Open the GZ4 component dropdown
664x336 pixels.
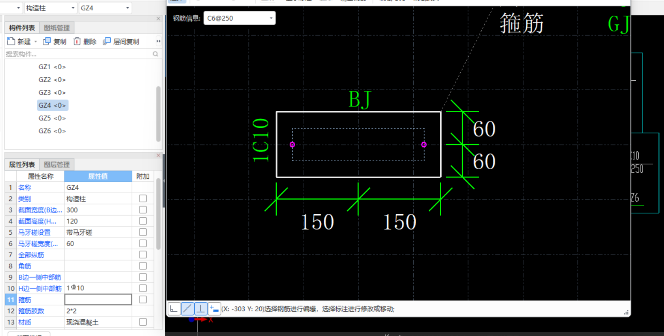[127, 8]
